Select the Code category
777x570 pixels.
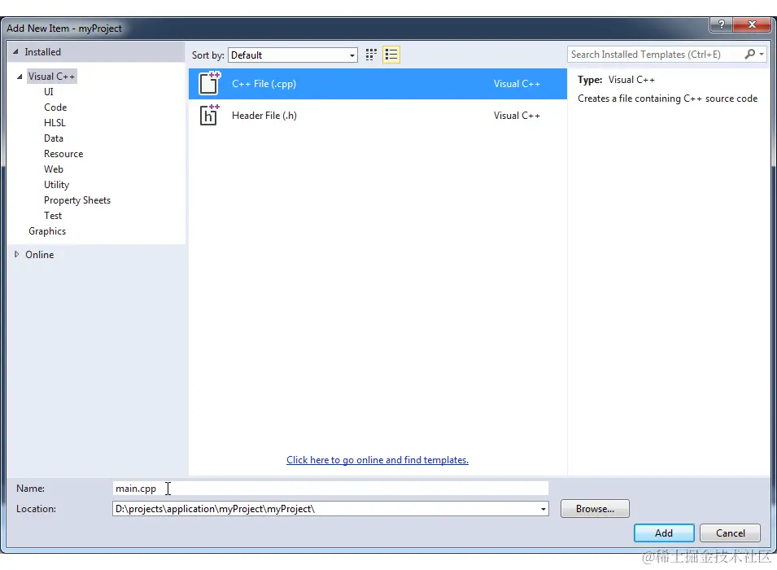pyautogui.click(x=55, y=107)
